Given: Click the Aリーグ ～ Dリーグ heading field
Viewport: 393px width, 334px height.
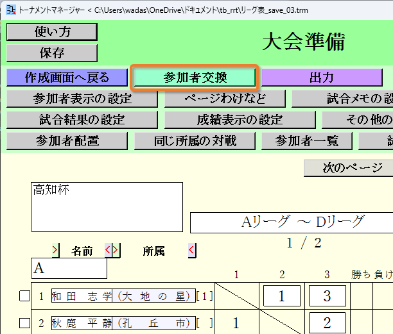Looking at the screenshot, I should tap(292, 222).
